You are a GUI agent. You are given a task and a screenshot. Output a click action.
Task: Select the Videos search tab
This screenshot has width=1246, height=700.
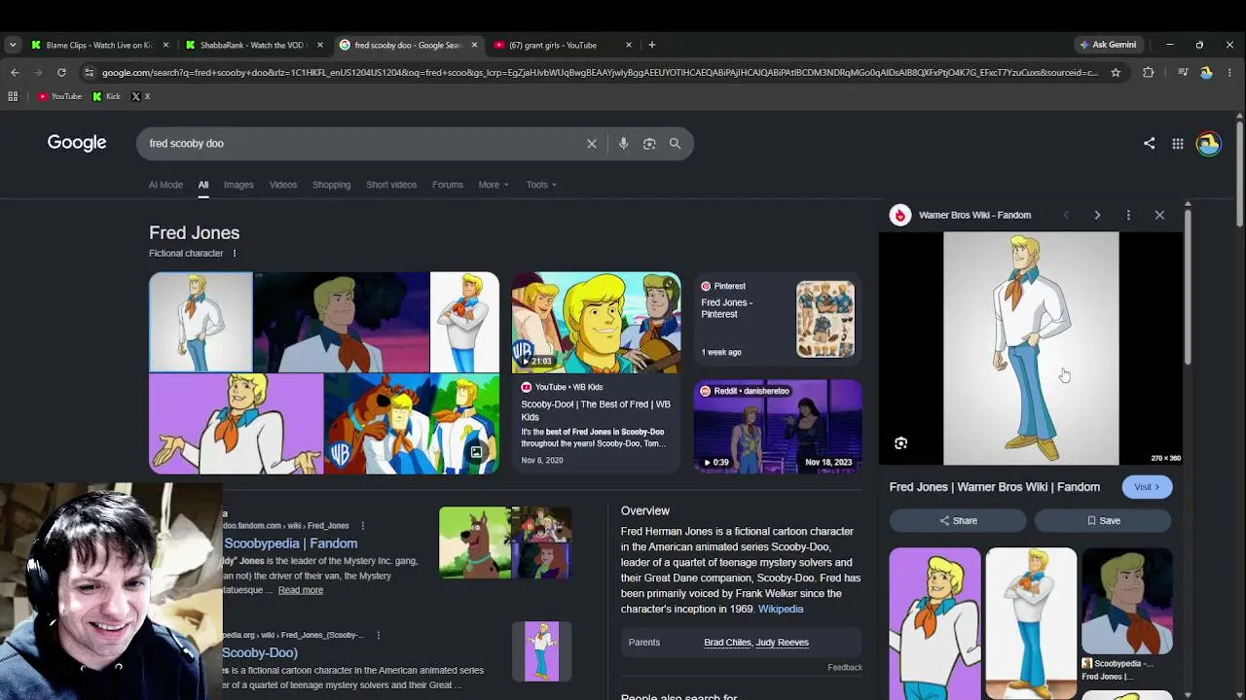[x=283, y=185]
